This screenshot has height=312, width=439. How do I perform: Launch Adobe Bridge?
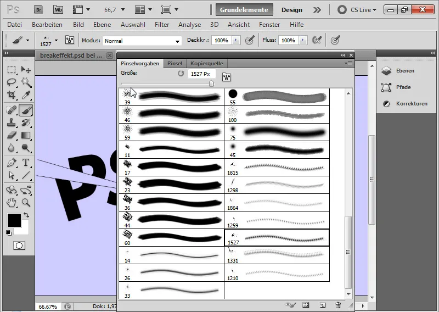coord(38,10)
